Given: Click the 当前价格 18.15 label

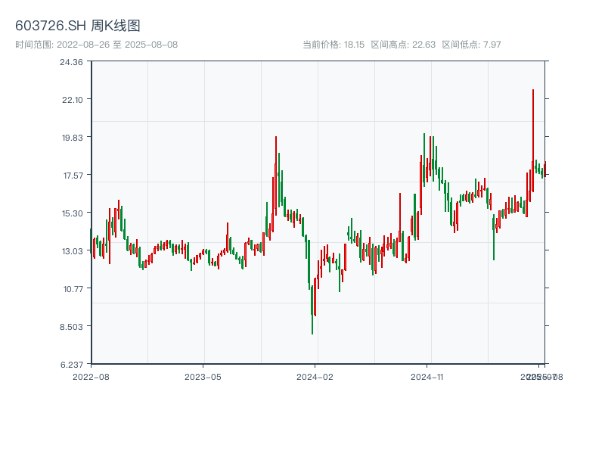Looking at the screenshot, I should tap(334, 45).
